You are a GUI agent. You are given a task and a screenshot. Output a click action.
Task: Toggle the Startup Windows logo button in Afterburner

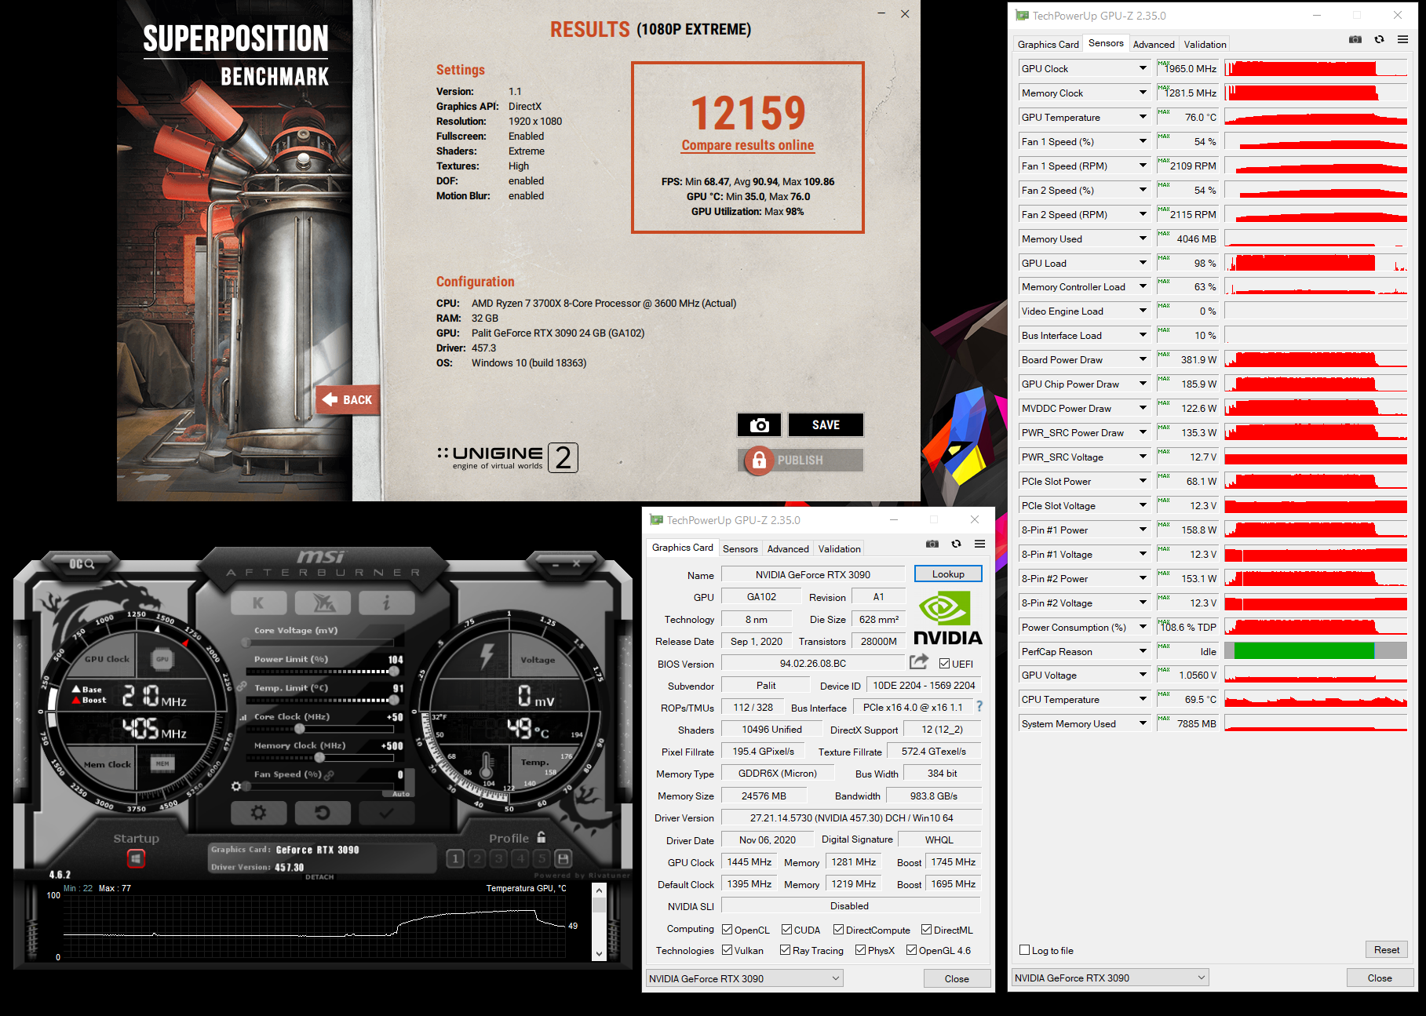click(x=136, y=859)
